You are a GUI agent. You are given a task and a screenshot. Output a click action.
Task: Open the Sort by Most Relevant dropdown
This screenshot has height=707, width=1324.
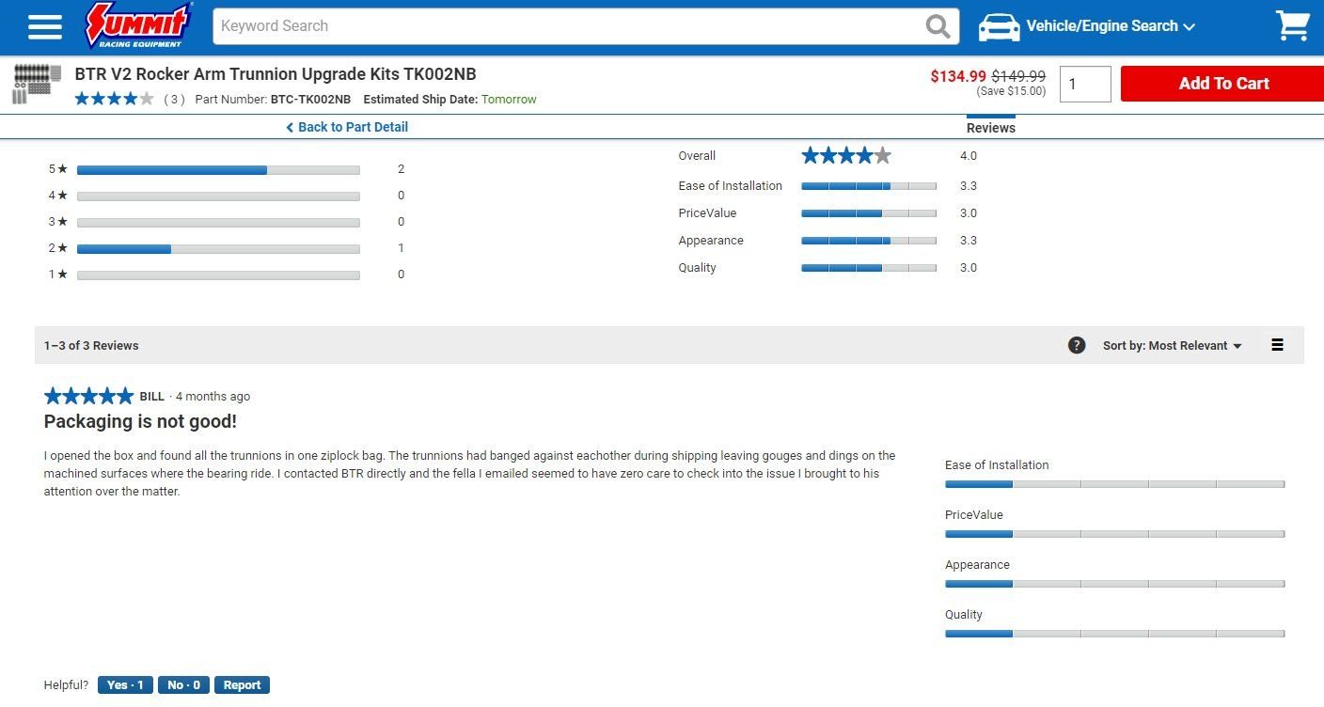(1172, 346)
